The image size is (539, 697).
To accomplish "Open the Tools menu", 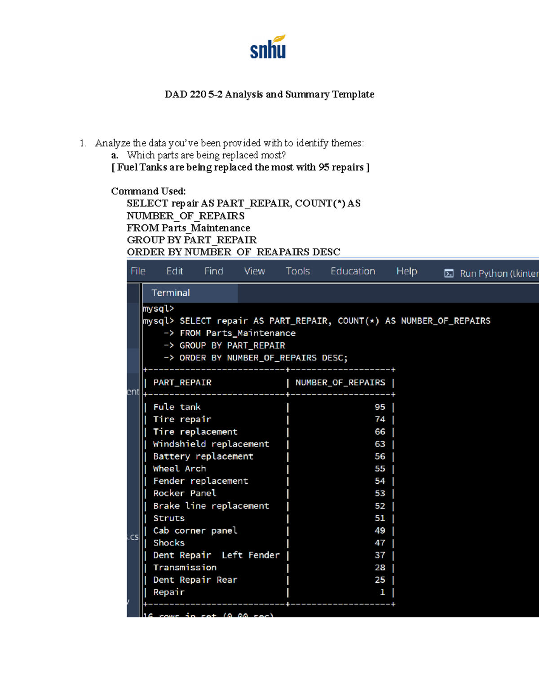I will tap(297, 271).
